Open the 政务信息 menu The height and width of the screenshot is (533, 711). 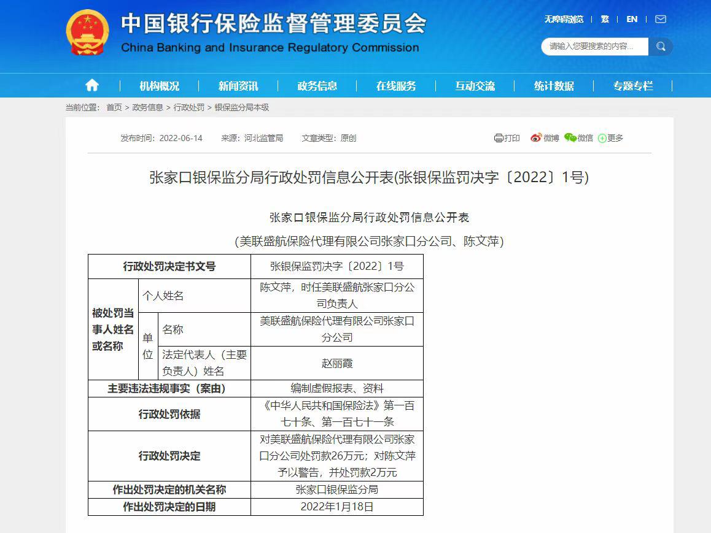click(x=317, y=86)
